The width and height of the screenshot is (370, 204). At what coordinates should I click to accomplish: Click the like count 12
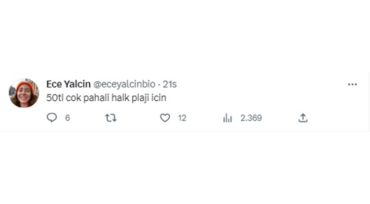coord(182,118)
